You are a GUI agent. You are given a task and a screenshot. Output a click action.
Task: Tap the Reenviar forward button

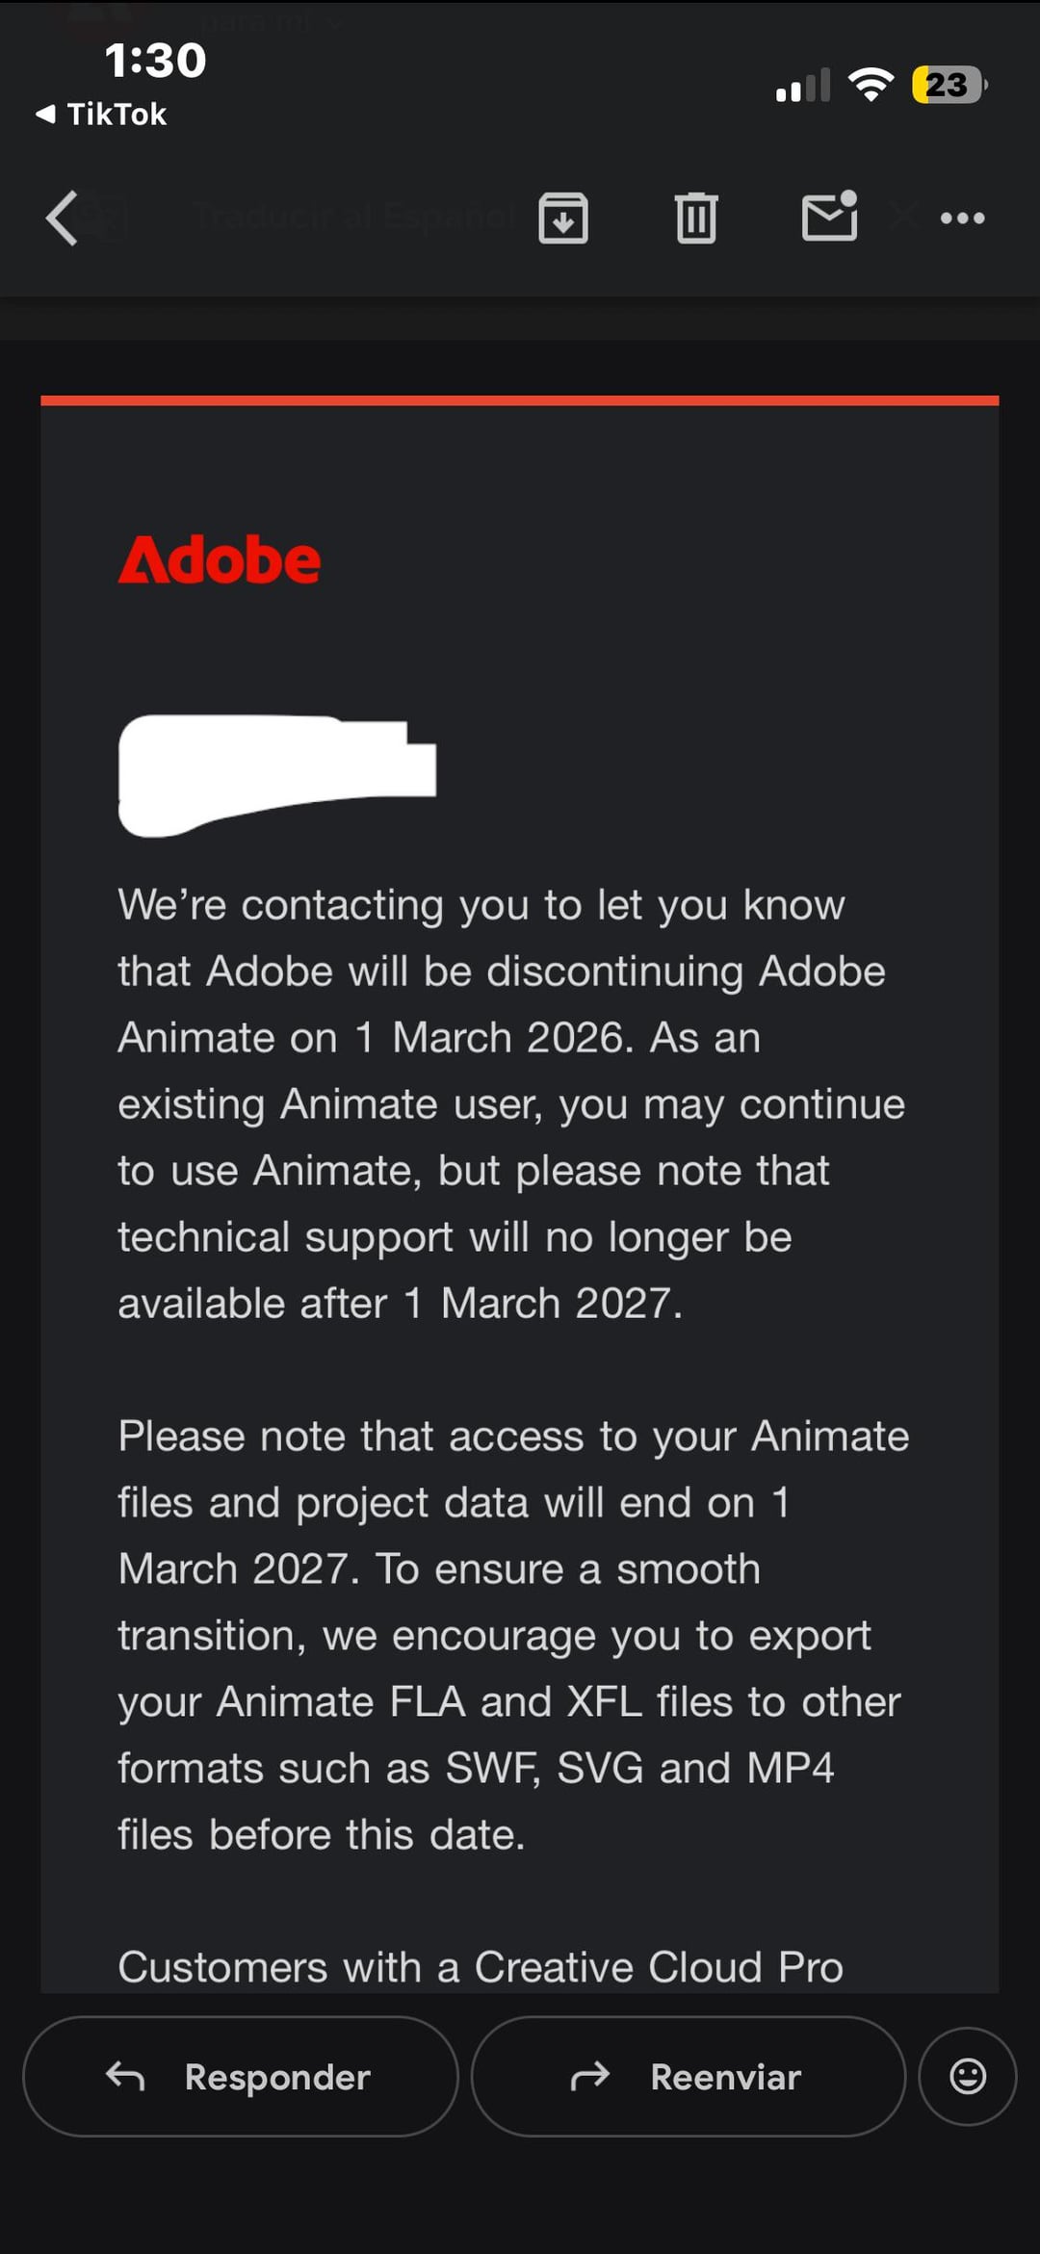tap(688, 2077)
